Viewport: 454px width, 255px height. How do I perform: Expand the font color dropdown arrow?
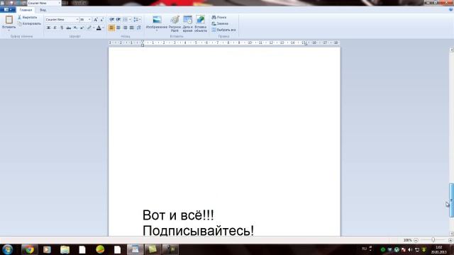click(x=103, y=28)
